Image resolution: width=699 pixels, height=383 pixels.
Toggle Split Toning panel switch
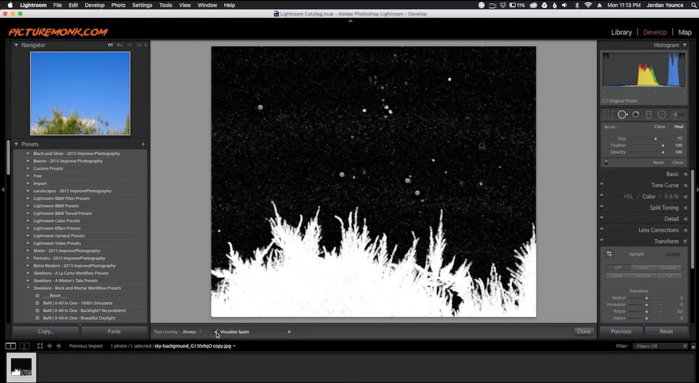[602, 207]
